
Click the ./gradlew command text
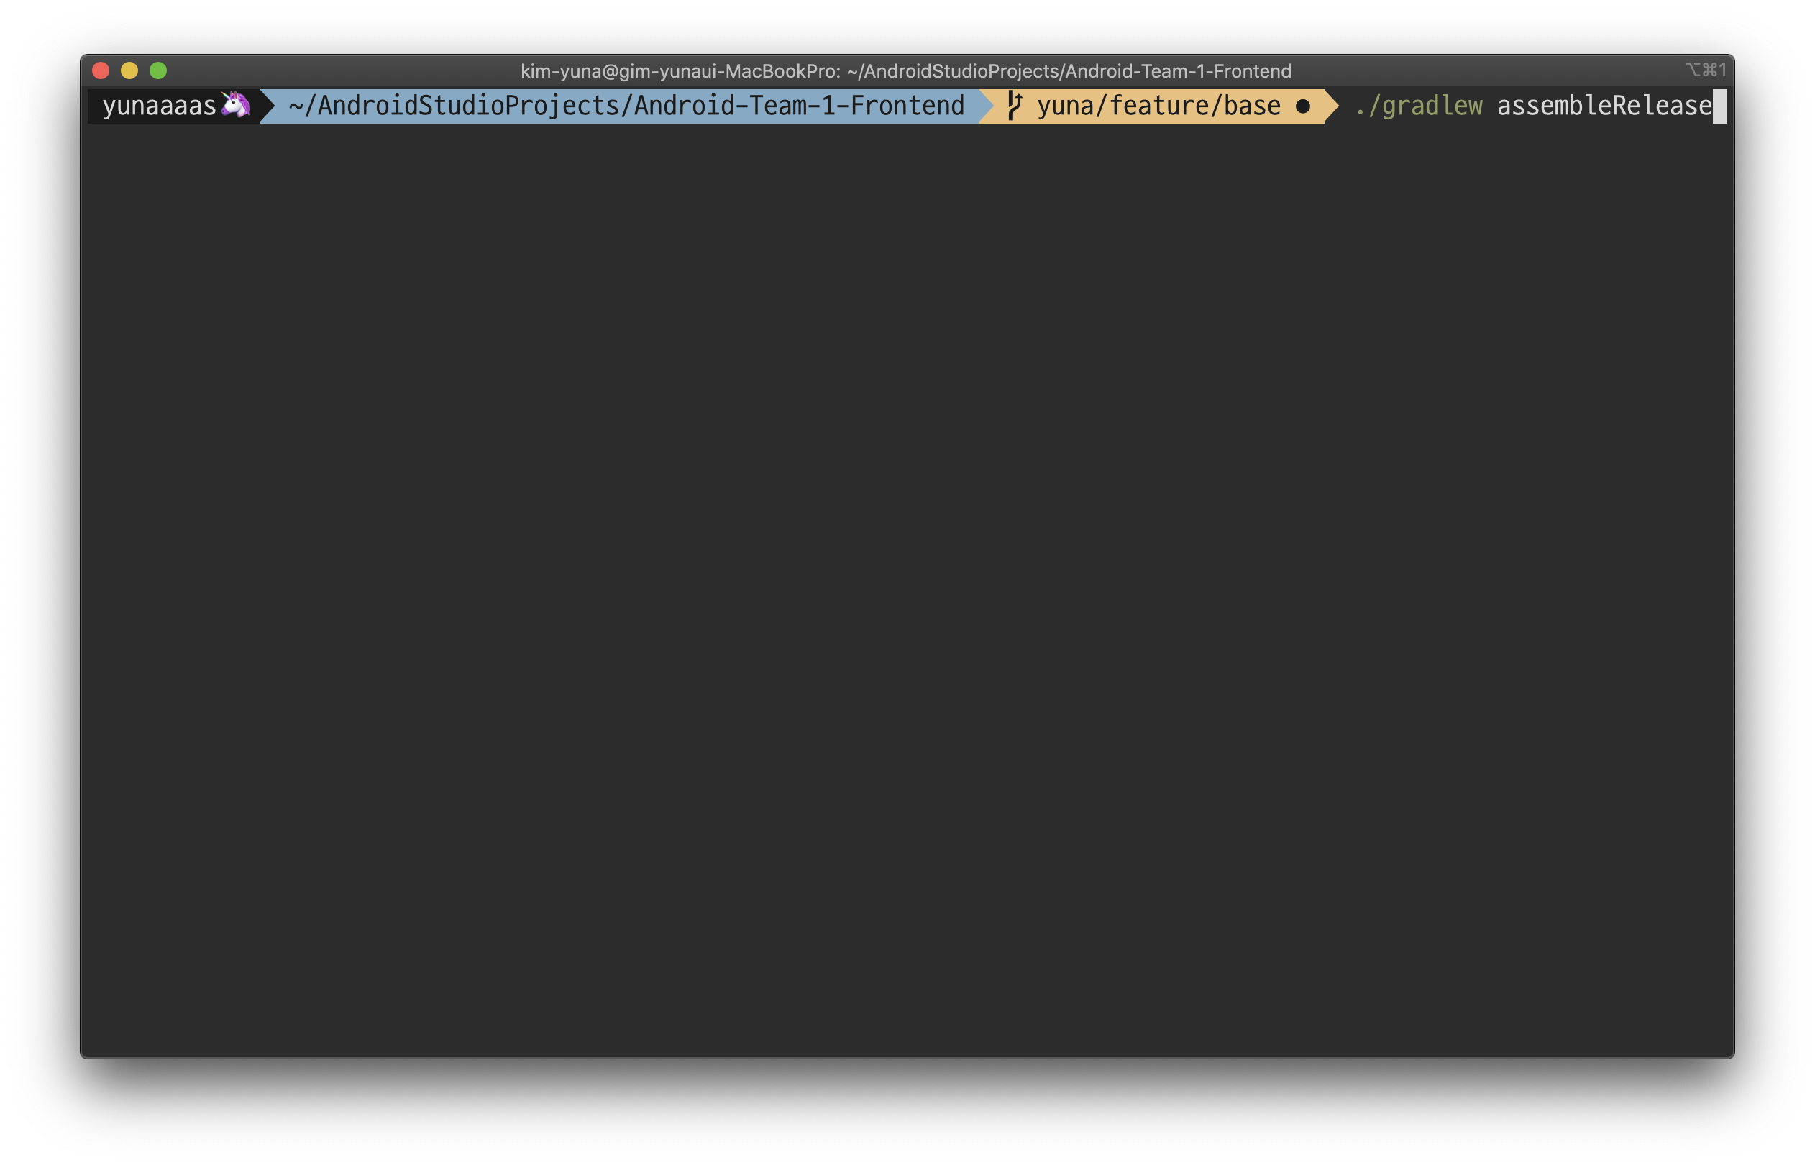pyautogui.click(x=1418, y=106)
